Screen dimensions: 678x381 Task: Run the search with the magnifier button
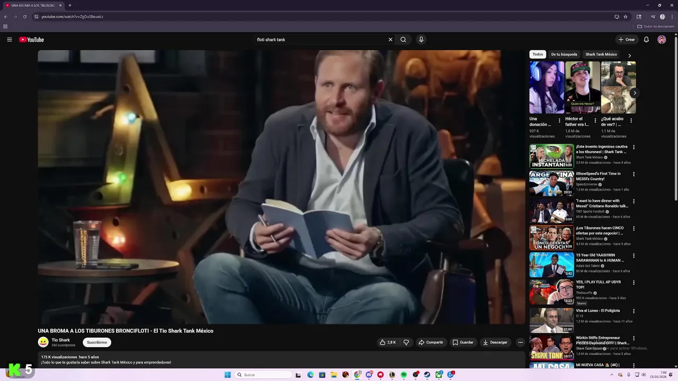pos(403,40)
